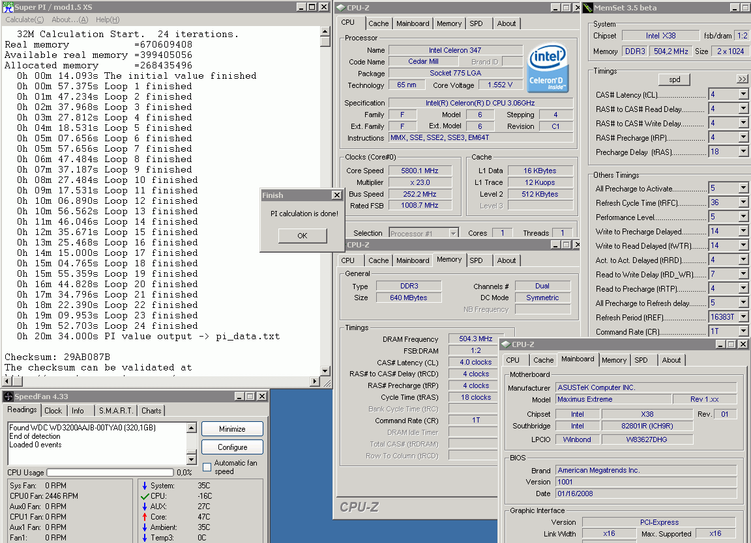Click the CPU temperature green check icon
This screenshot has height=543, width=751.
click(145, 496)
